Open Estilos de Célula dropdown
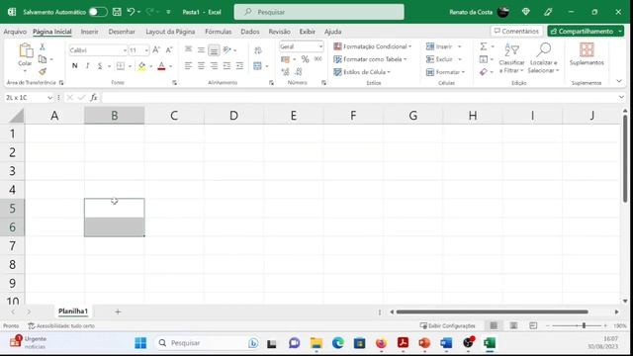633x356 pixels. 362,72
